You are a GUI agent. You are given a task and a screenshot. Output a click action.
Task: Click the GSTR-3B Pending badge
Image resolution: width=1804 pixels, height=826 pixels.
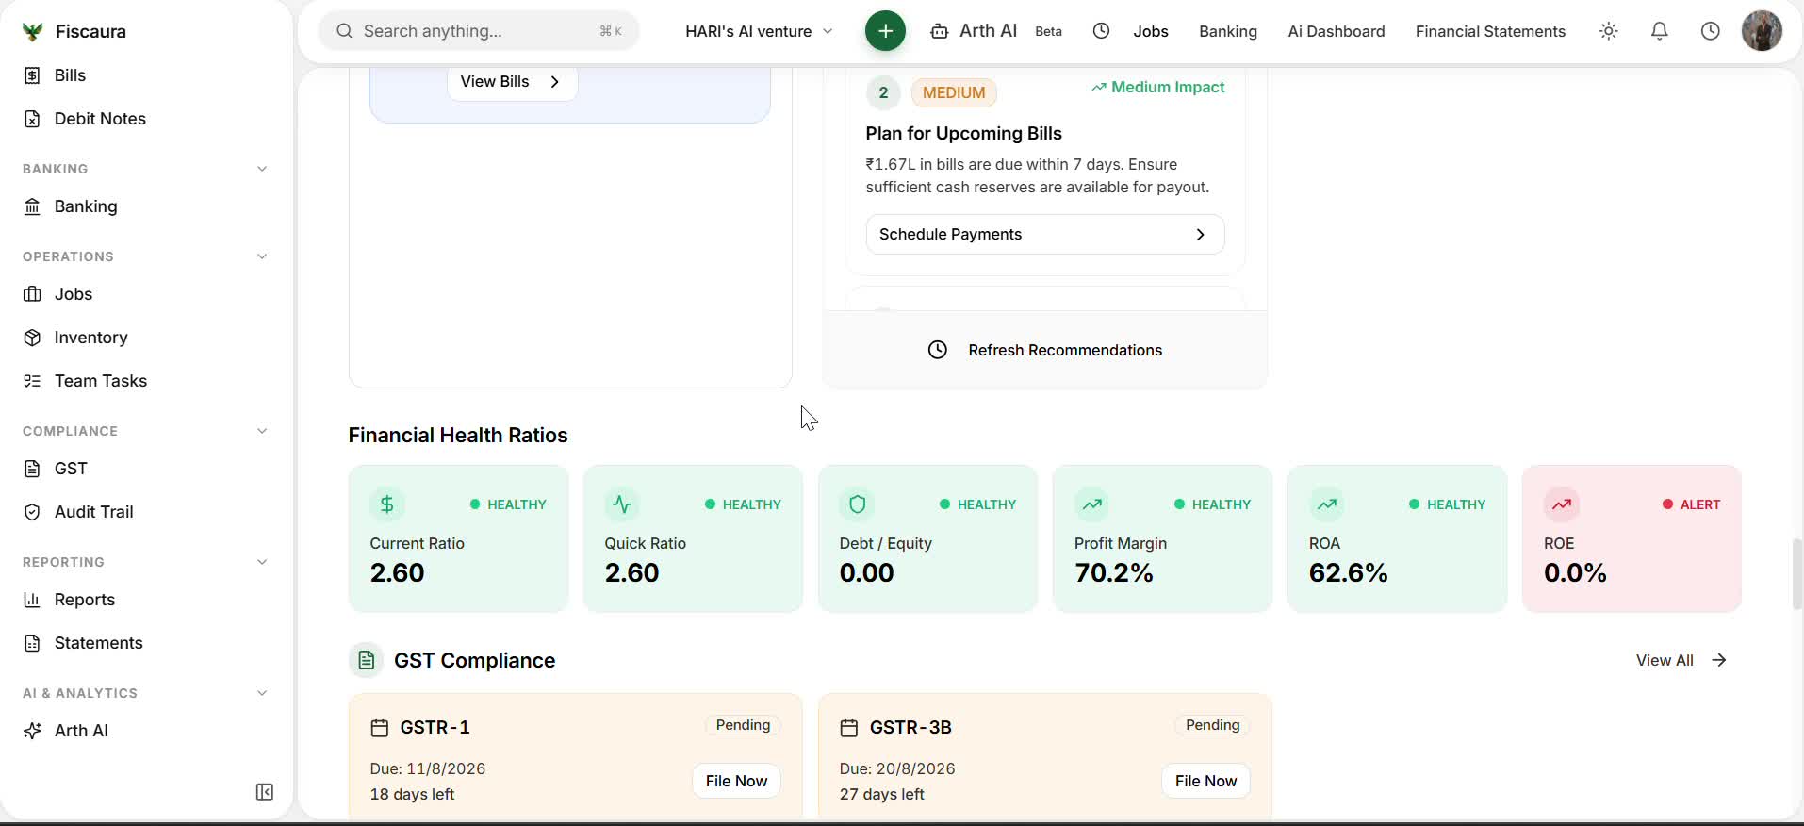pos(1212,726)
